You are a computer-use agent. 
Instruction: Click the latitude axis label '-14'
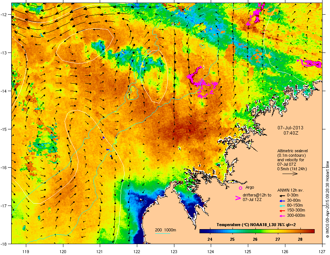coord(4,91)
